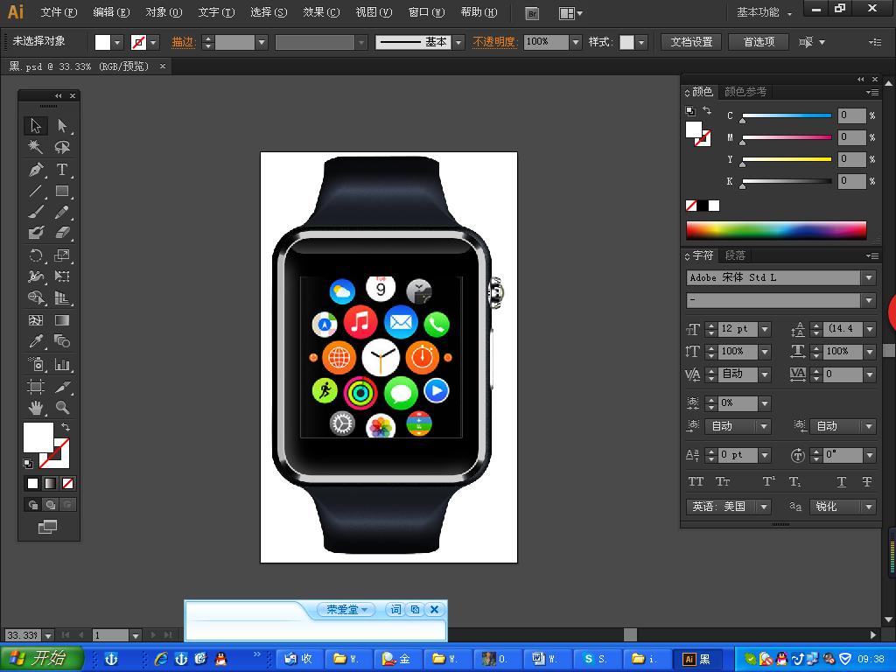Viewport: 896px width, 672px height.
Task: Toggle Strikethrough in Character panel
Action: (867, 482)
